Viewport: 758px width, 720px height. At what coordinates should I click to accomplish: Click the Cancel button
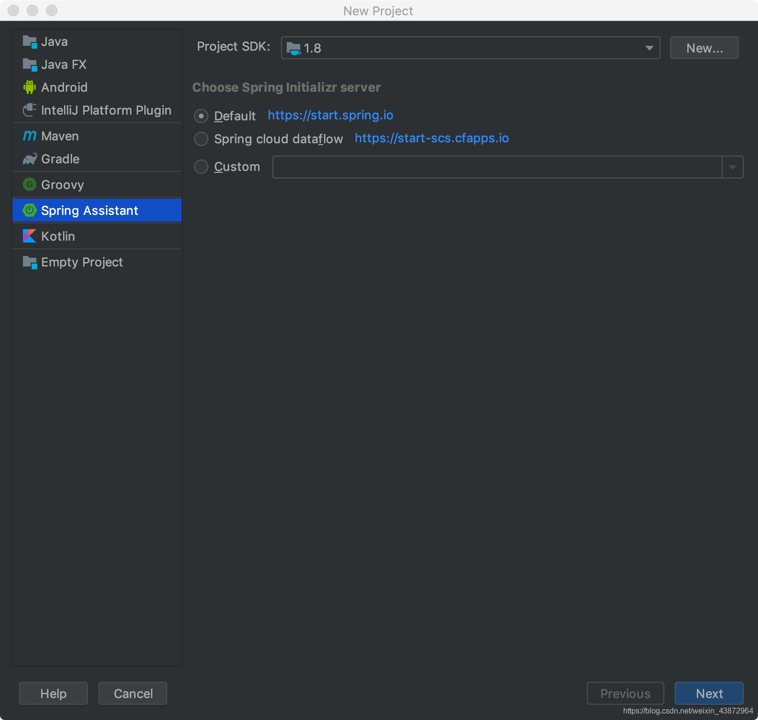(133, 693)
